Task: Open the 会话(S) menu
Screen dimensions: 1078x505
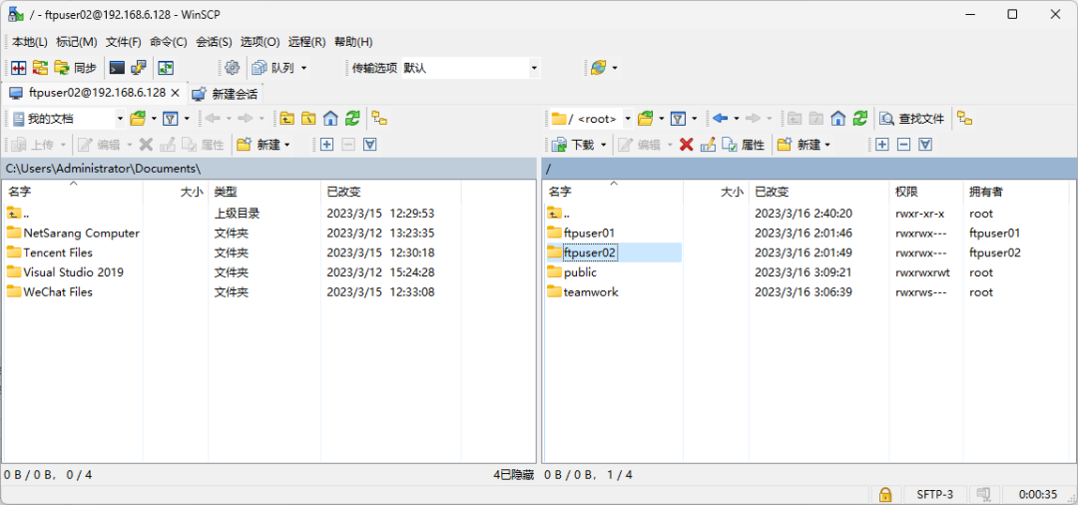Action: click(214, 41)
